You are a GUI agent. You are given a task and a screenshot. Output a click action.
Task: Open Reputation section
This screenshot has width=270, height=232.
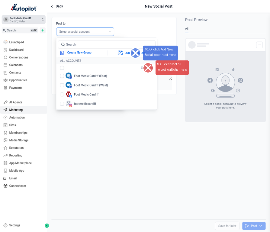16,148
